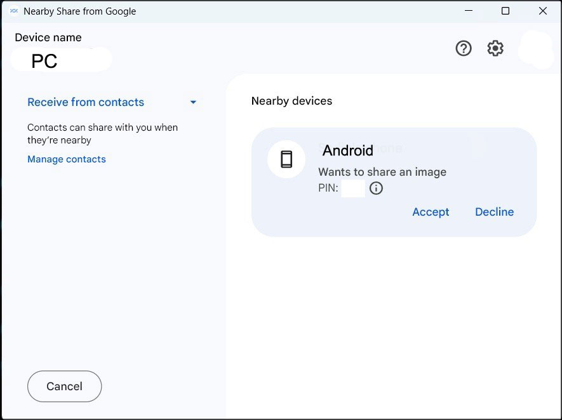Click the PIN info icon

coord(376,188)
